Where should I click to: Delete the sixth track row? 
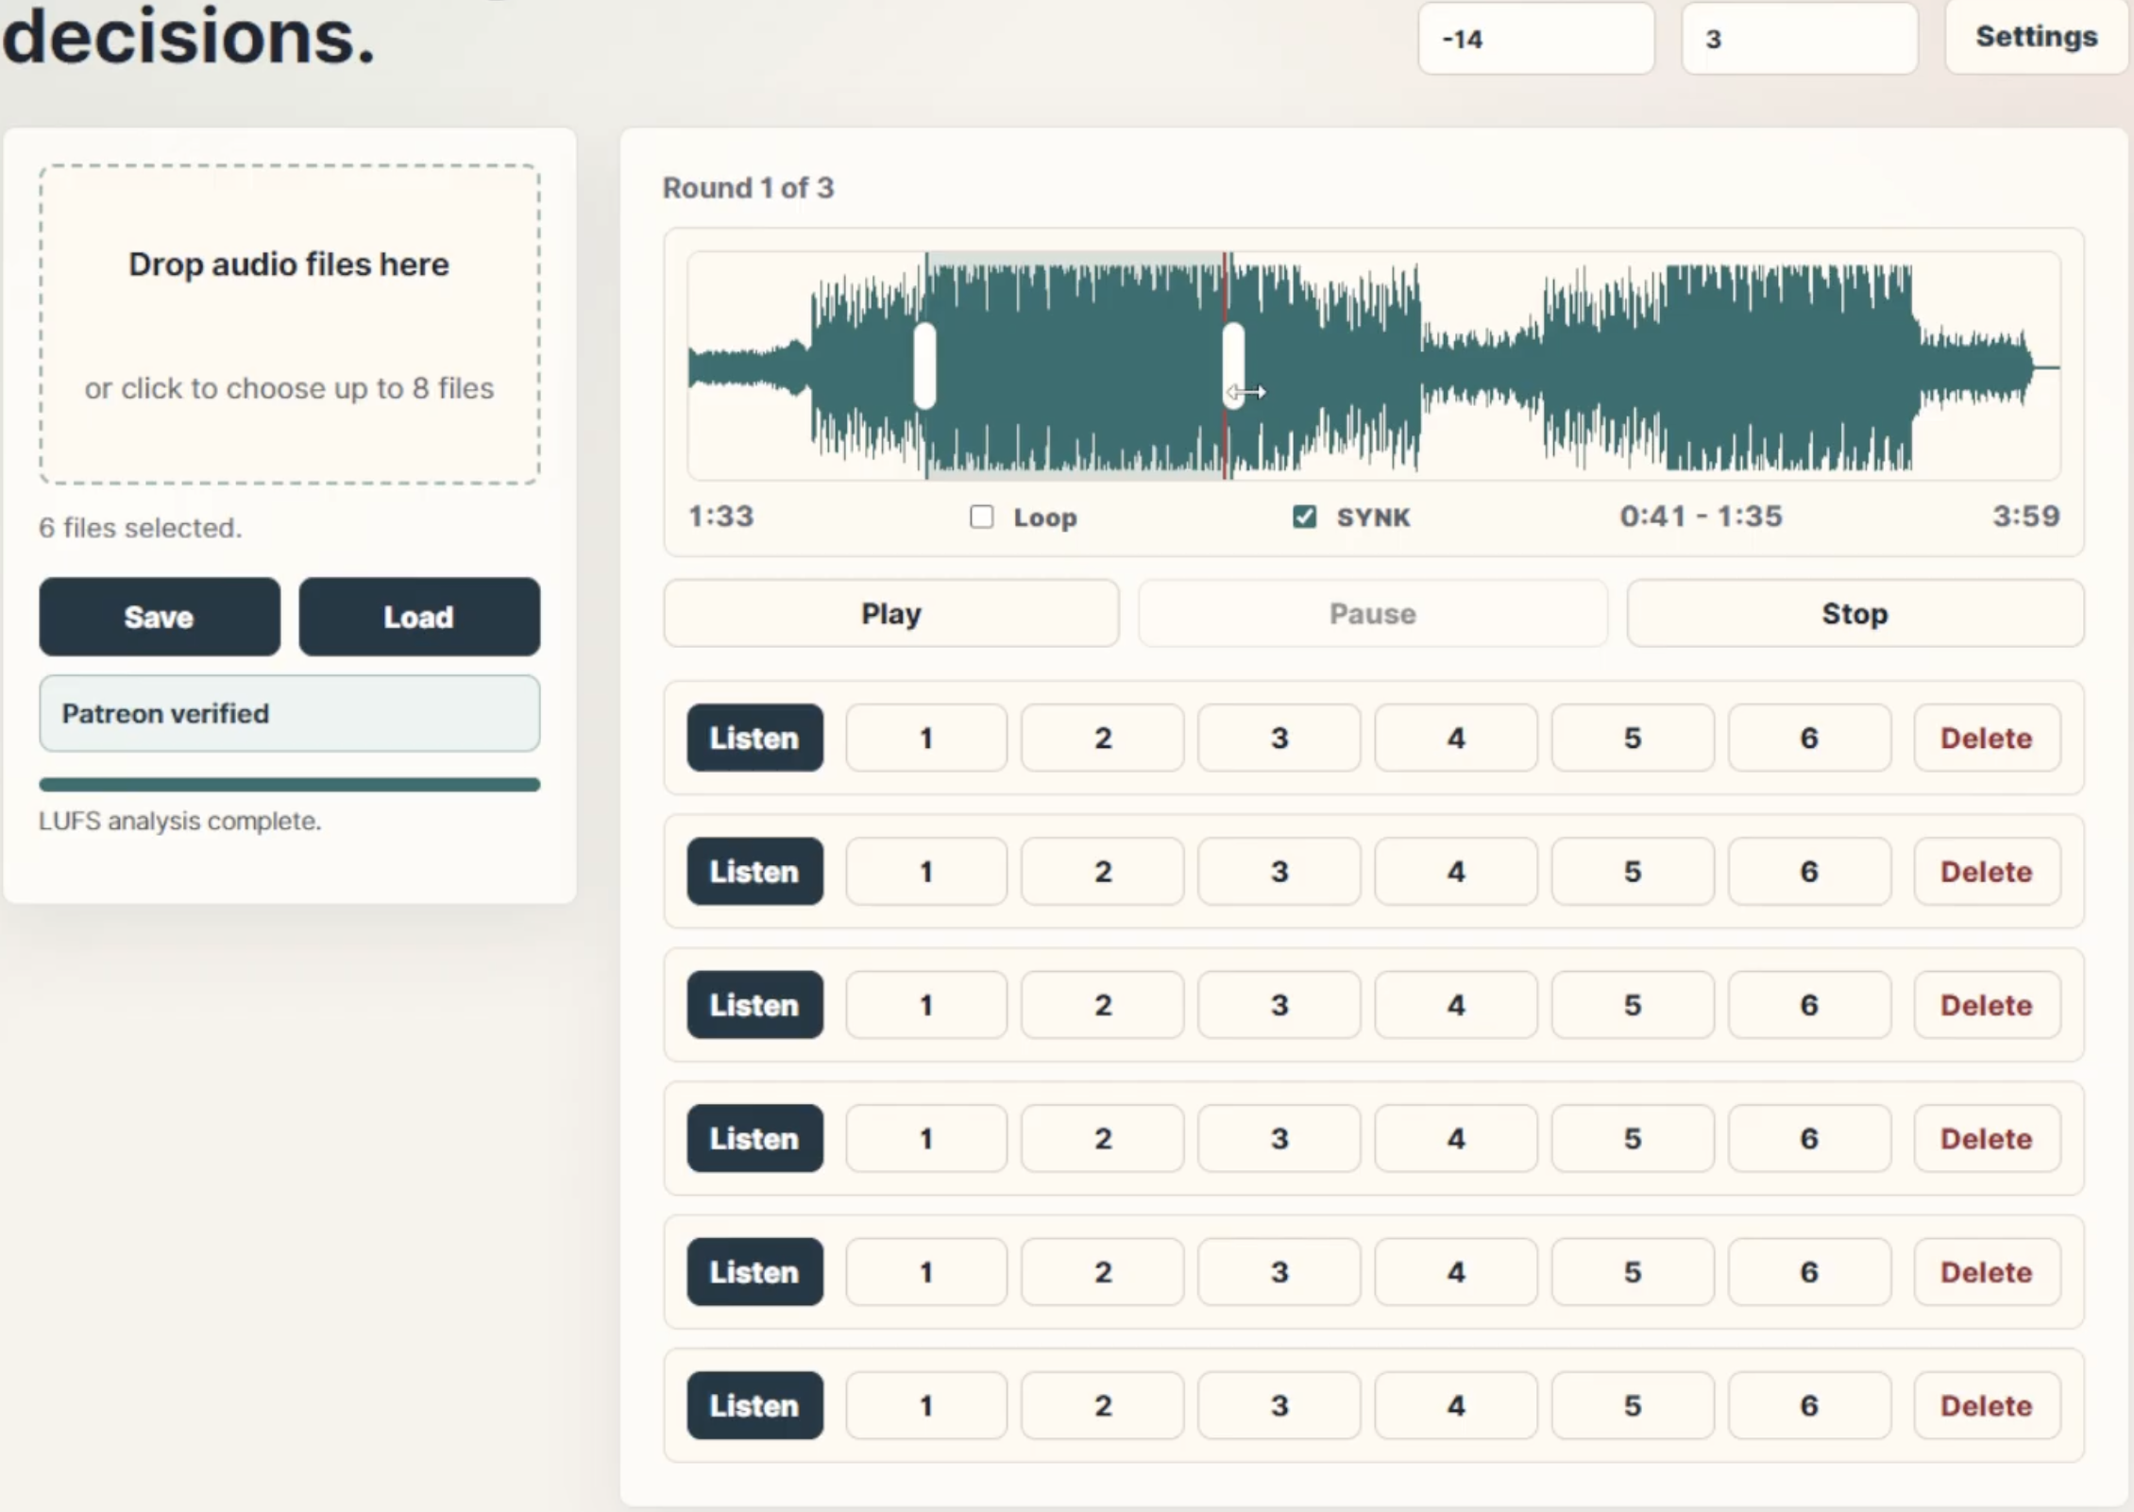[x=1987, y=1405]
